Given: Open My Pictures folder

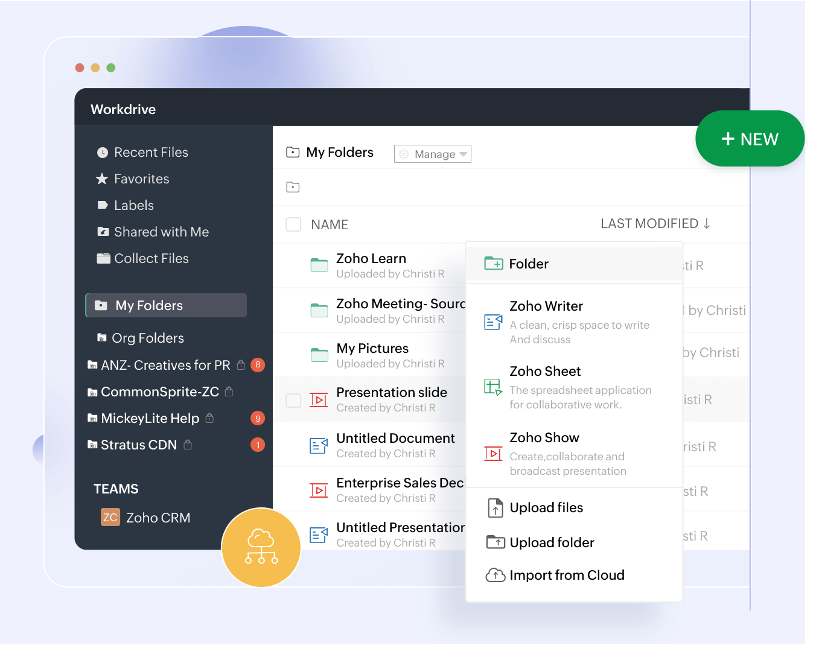Looking at the screenshot, I should click(372, 348).
